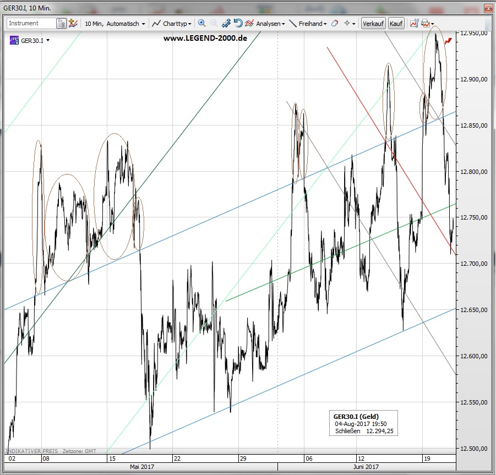496x475 pixels.
Task: Click the print chart icon
Action: coord(426,24)
